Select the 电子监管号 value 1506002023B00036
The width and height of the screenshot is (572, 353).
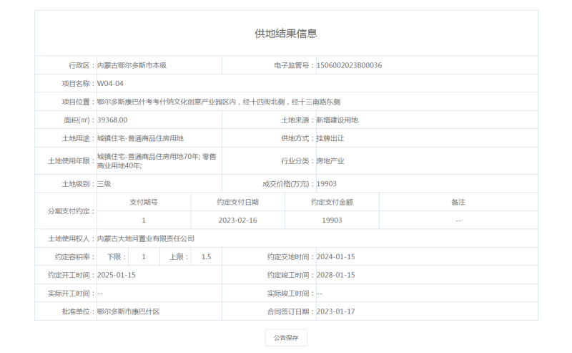pos(349,65)
